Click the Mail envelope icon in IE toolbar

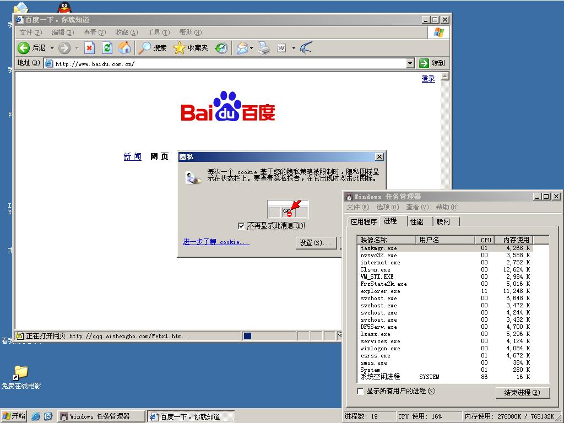click(x=242, y=48)
